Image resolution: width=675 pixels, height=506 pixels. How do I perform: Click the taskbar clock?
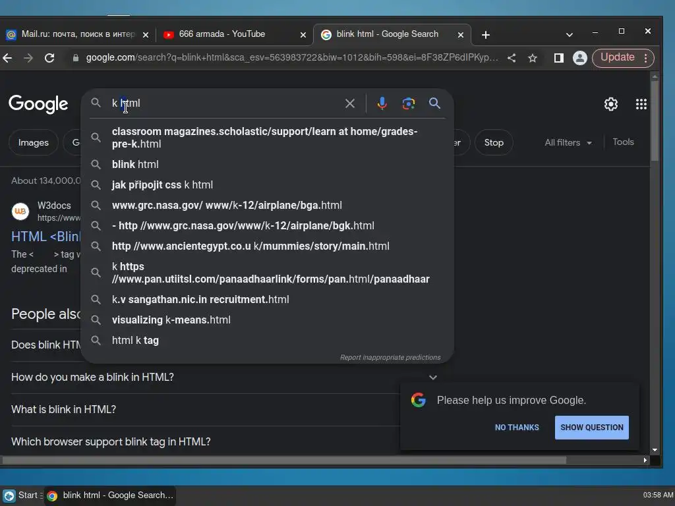click(659, 495)
